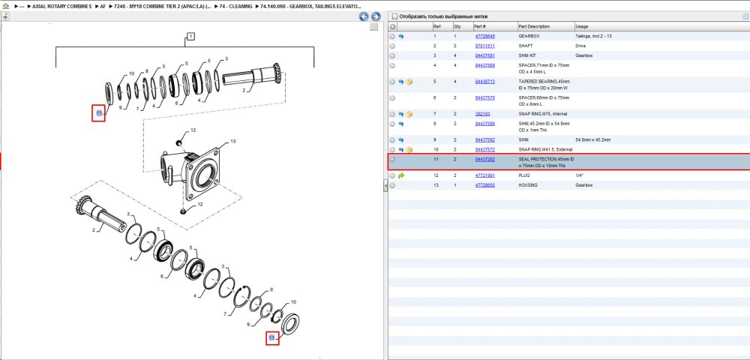Open 74.140.060 - GEARBOX, TAILINGS breadcrumb
The width and height of the screenshot is (750, 360).
[x=310, y=6]
